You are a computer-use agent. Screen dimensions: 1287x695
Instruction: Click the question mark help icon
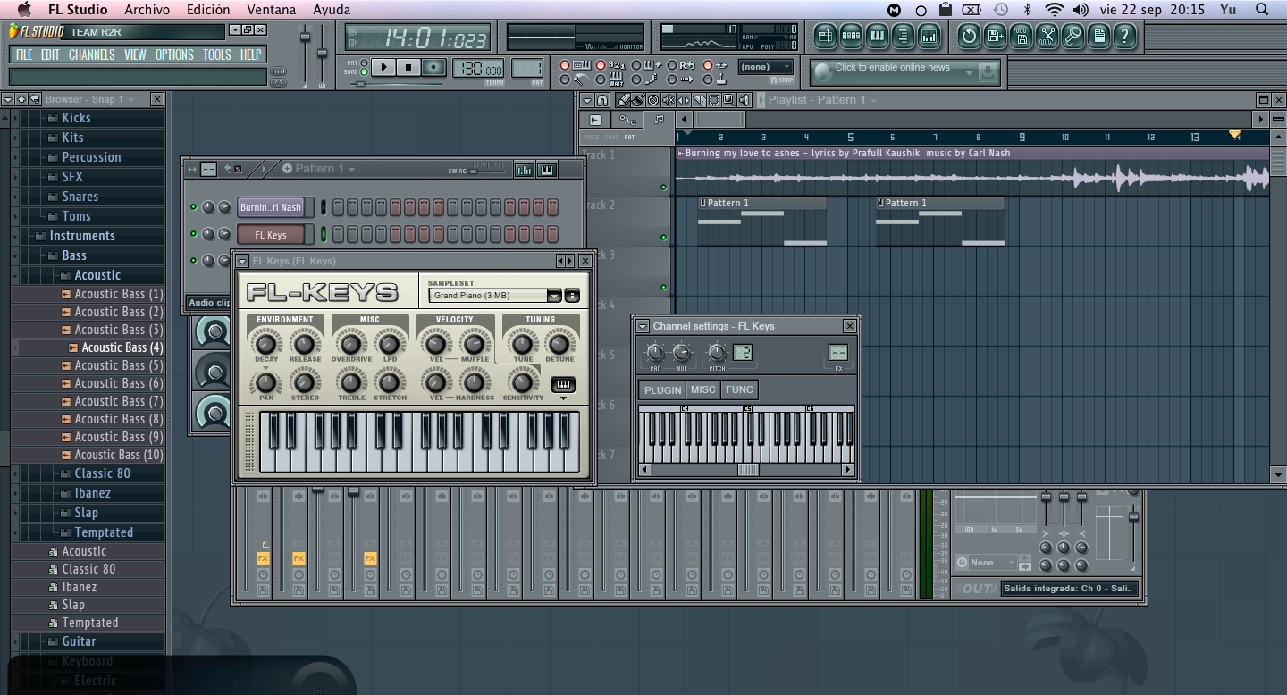click(1124, 36)
